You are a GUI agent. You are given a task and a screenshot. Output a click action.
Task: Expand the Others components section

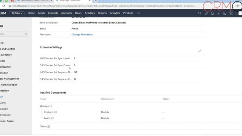pos(49,127)
